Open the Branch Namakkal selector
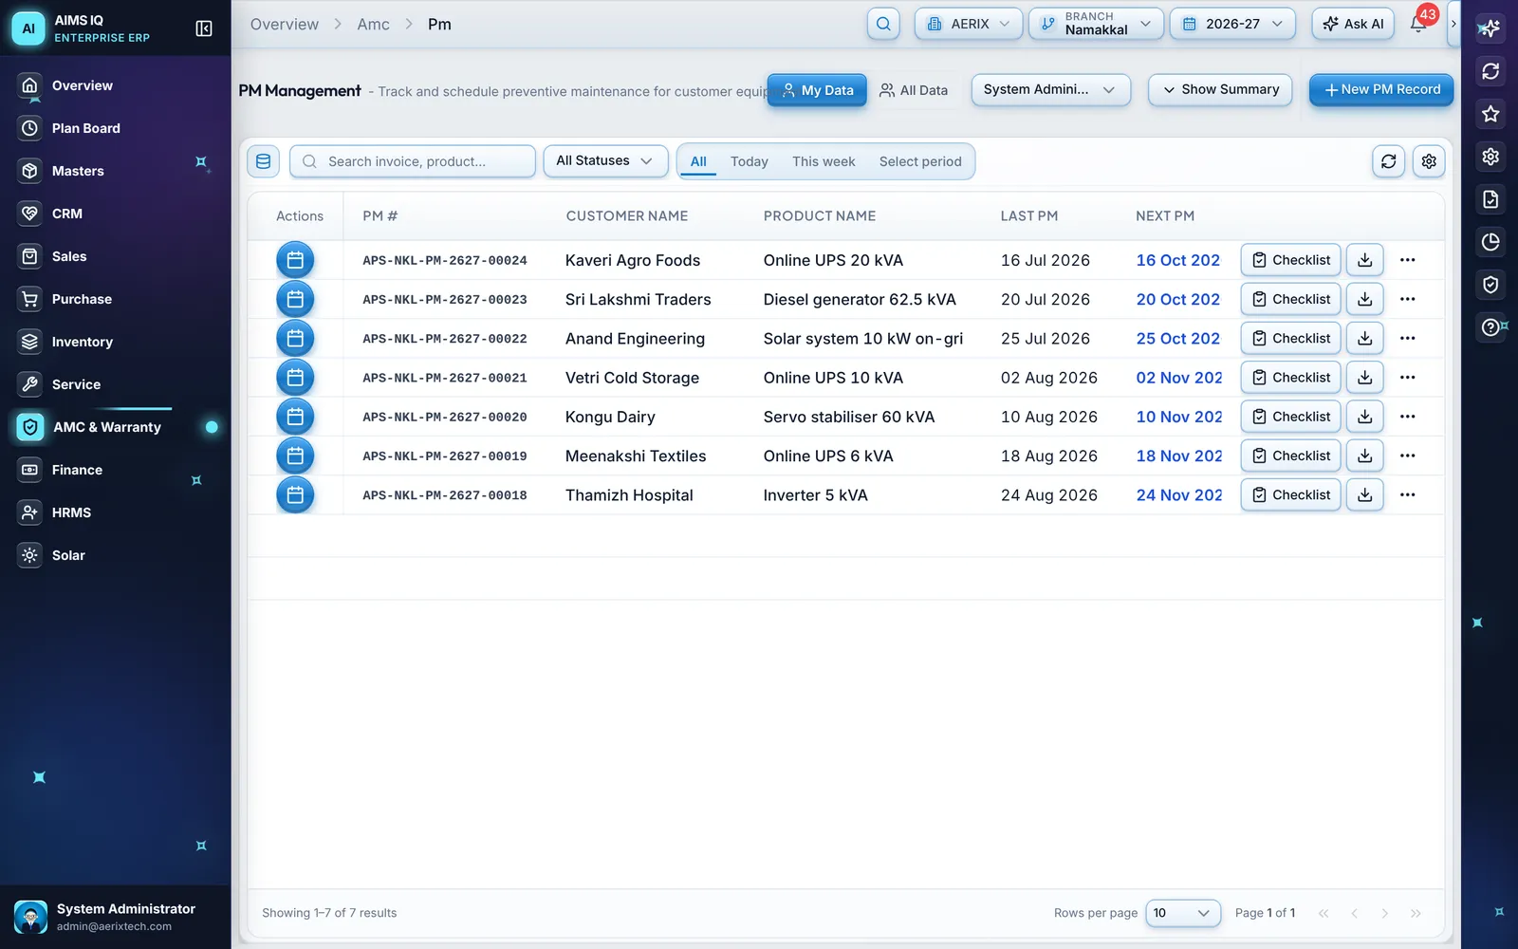This screenshot has width=1518, height=949. click(x=1097, y=24)
